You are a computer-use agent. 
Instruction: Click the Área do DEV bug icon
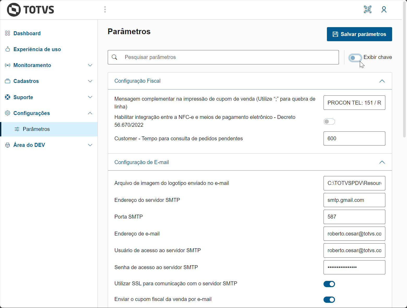(8, 145)
